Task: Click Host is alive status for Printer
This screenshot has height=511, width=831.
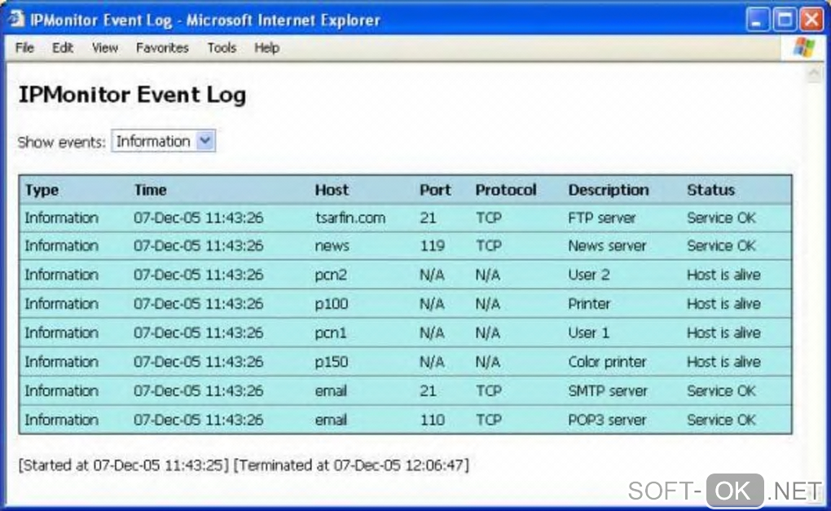Action: tap(723, 304)
